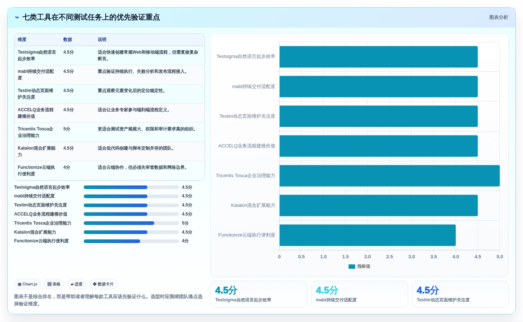Click description 重点验证持续执行、失败分析和发布流程接入
Screen dimensions: 523x322
pos(143,72)
